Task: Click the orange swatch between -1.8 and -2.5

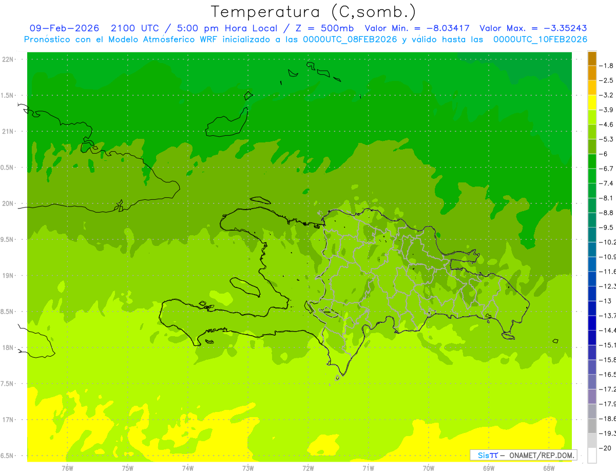Action: 592,73
